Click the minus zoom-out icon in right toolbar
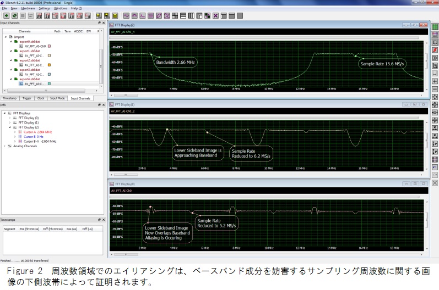439x290 pixels. coord(435,89)
